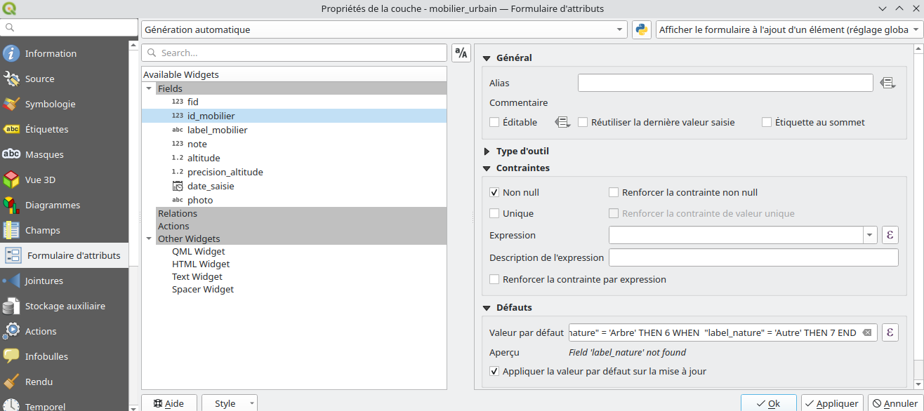Screen dimensions: 924x411
Task: Click the expression editor epsilon for constraints
Action: pyautogui.click(x=890, y=235)
